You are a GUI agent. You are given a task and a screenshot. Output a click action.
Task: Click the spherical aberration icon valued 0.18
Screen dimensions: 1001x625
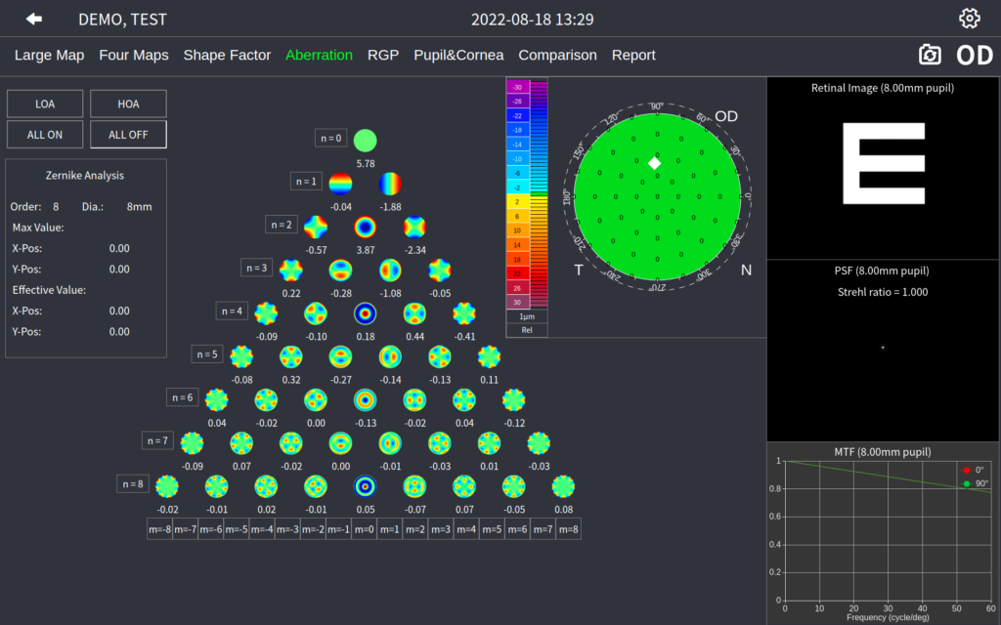[365, 313]
